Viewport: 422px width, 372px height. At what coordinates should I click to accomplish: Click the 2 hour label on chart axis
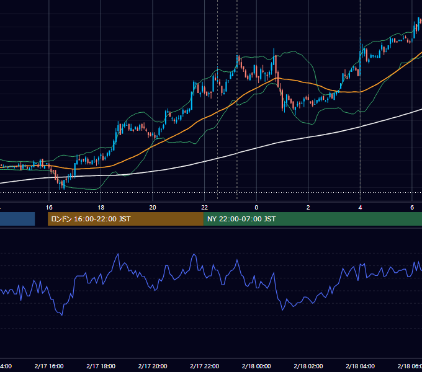(x=308, y=208)
